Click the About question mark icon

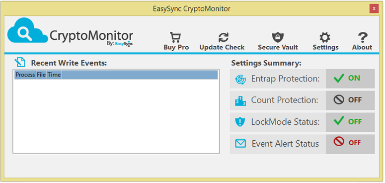[363, 38]
